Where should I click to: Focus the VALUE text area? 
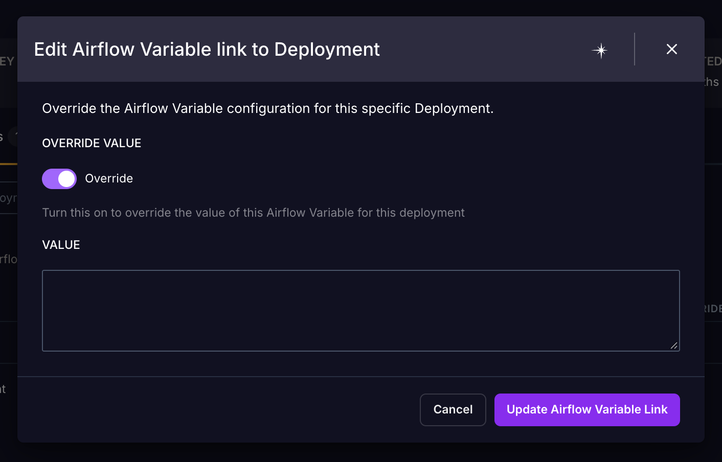[361, 311]
